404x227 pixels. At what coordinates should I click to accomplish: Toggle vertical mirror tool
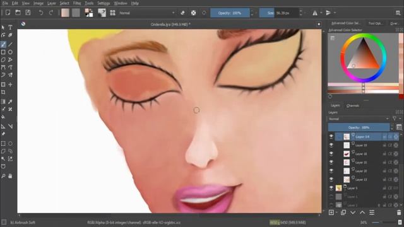click(328, 13)
